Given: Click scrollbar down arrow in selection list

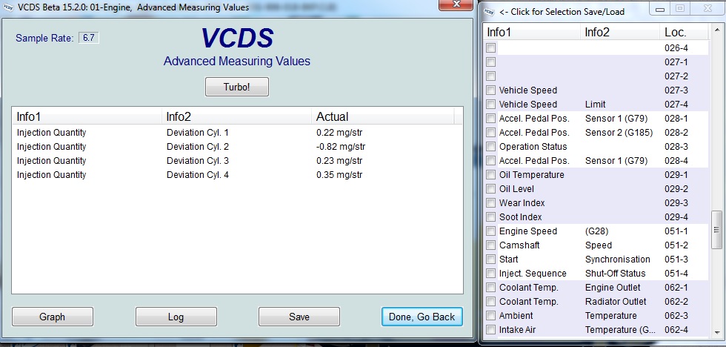Looking at the screenshot, I should point(715,331).
